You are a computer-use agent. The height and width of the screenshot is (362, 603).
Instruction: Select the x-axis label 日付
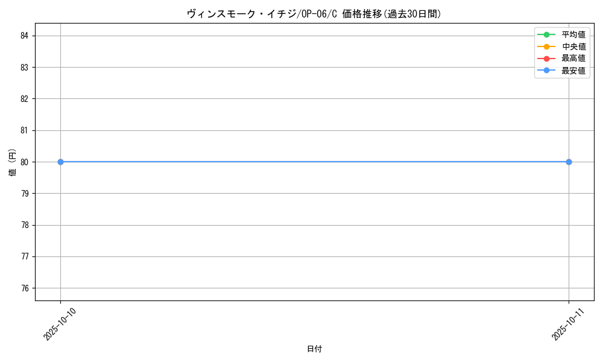coord(314,349)
